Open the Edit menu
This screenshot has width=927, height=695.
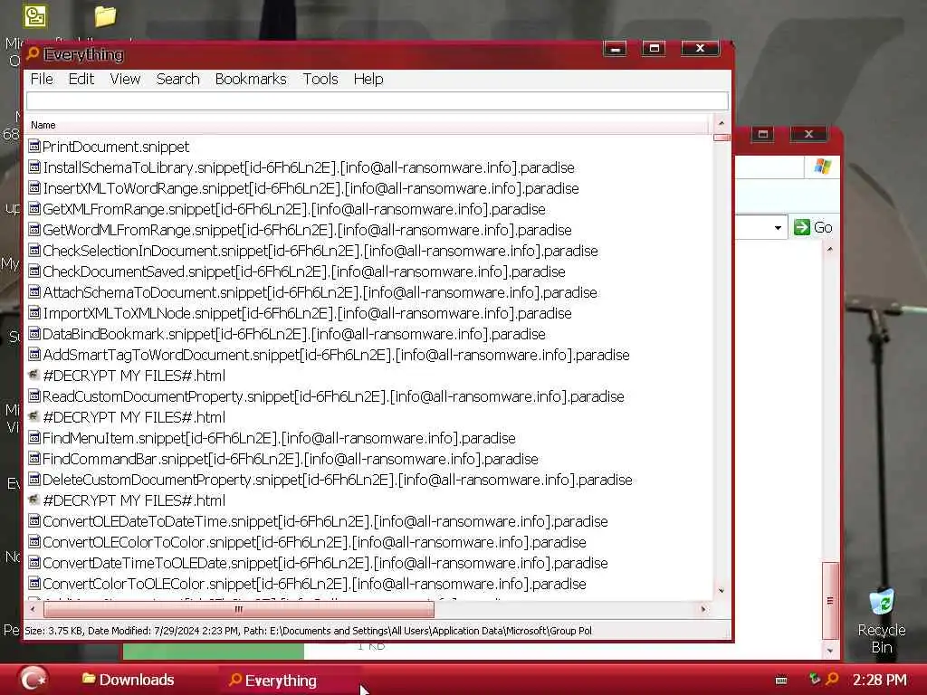click(x=81, y=80)
